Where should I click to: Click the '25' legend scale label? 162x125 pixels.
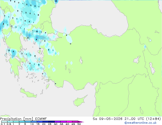[50, 124]
